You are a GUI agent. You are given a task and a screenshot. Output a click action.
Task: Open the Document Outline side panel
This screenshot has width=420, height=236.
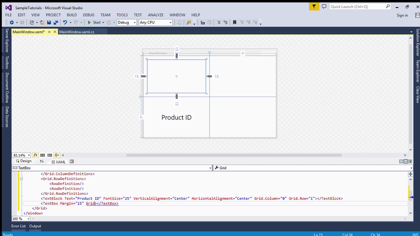(7, 88)
